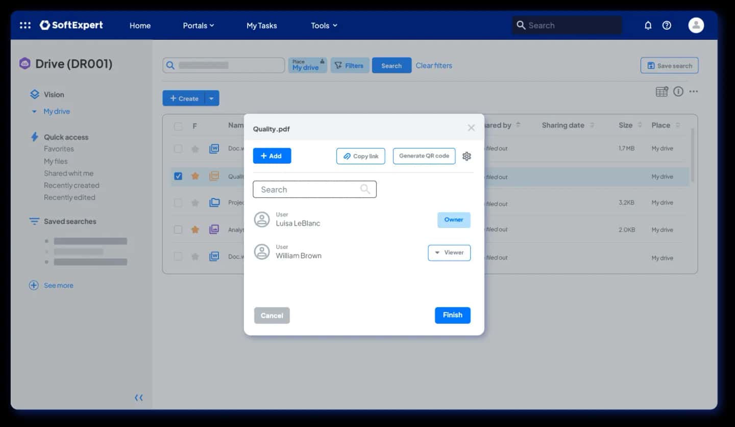Open My Tasks in top navigation
Screen dimensions: 735x427
pyautogui.click(x=262, y=26)
